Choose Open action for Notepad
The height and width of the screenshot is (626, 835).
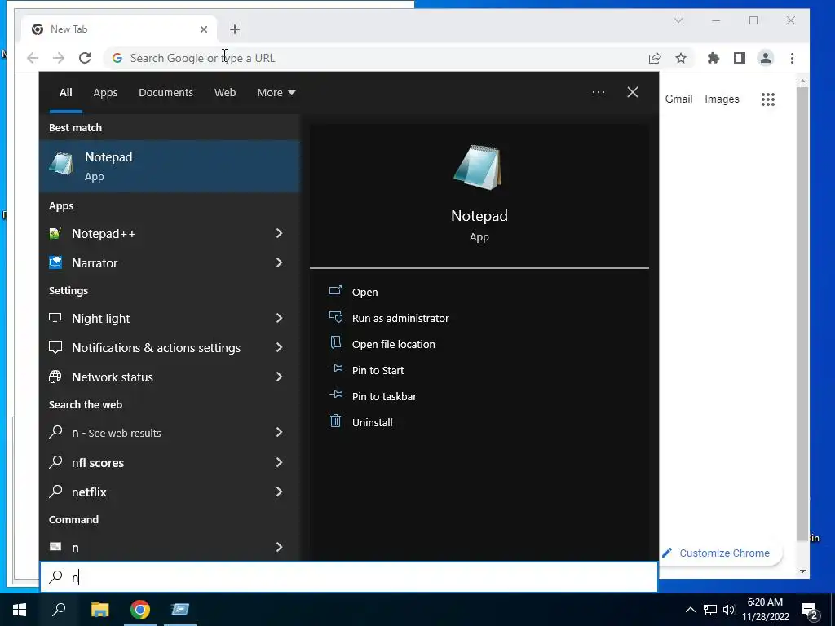tap(364, 292)
